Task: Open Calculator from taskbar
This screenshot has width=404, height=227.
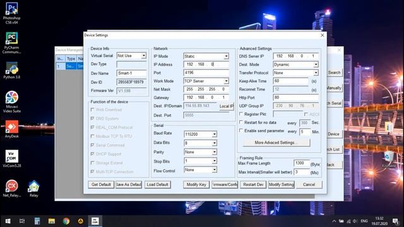Action: click(37, 221)
